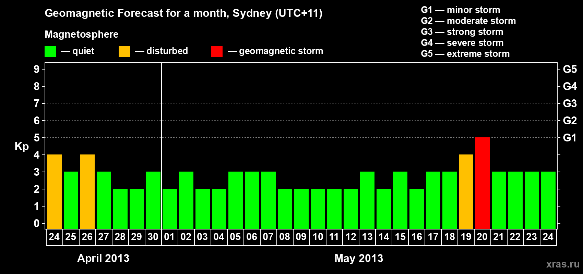
Task: Click the orange bar for April 24
Action: (55, 192)
